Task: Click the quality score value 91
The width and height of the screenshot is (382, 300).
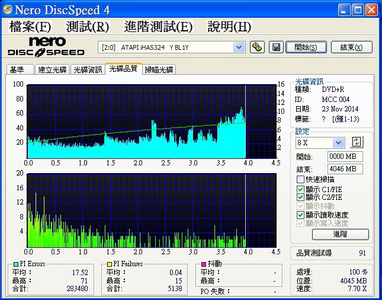Action: click(362, 253)
